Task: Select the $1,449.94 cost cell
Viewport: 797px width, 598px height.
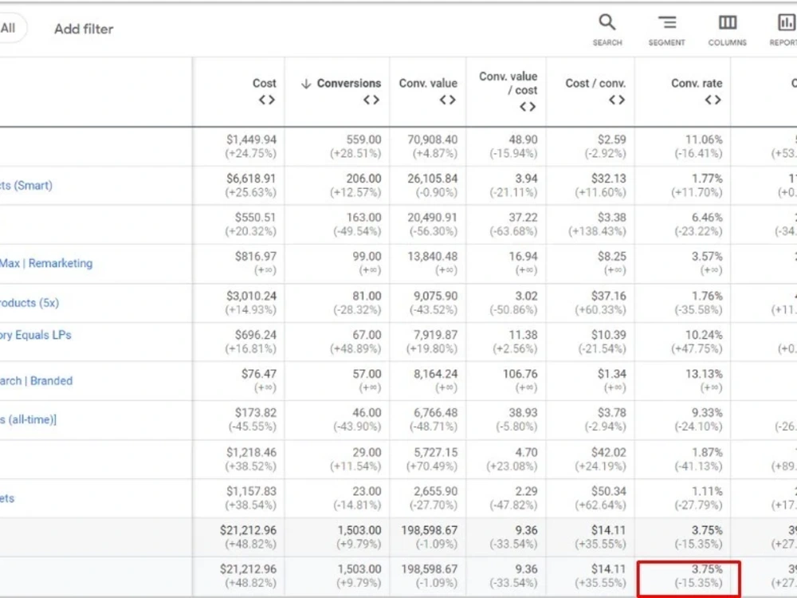Action: click(x=239, y=147)
